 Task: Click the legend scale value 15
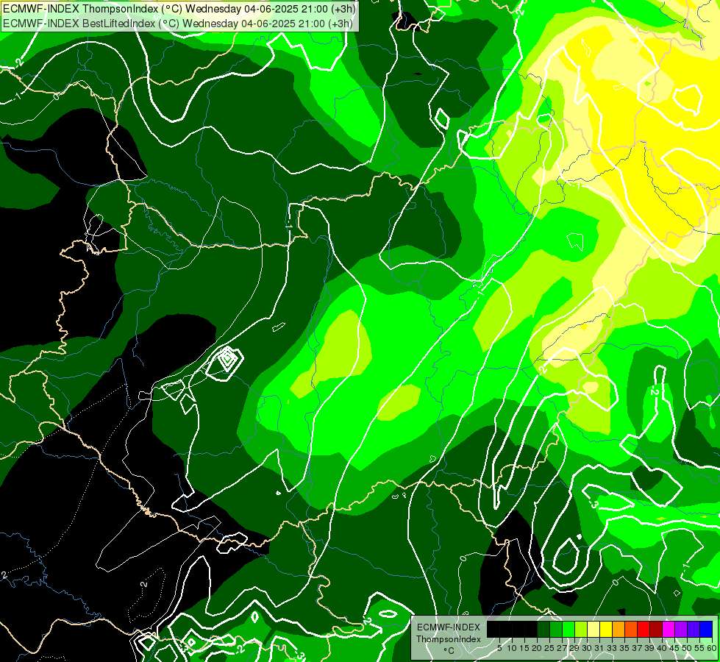click(524, 648)
